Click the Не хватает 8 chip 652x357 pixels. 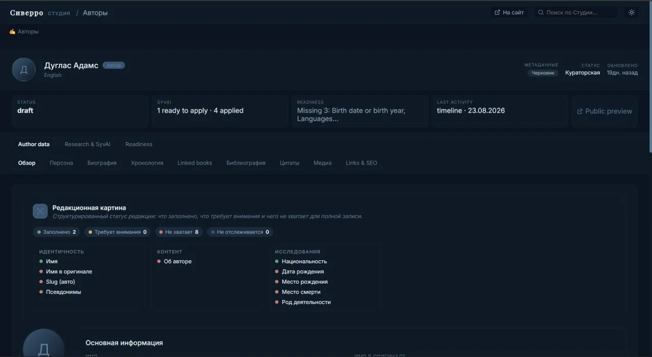pos(179,232)
